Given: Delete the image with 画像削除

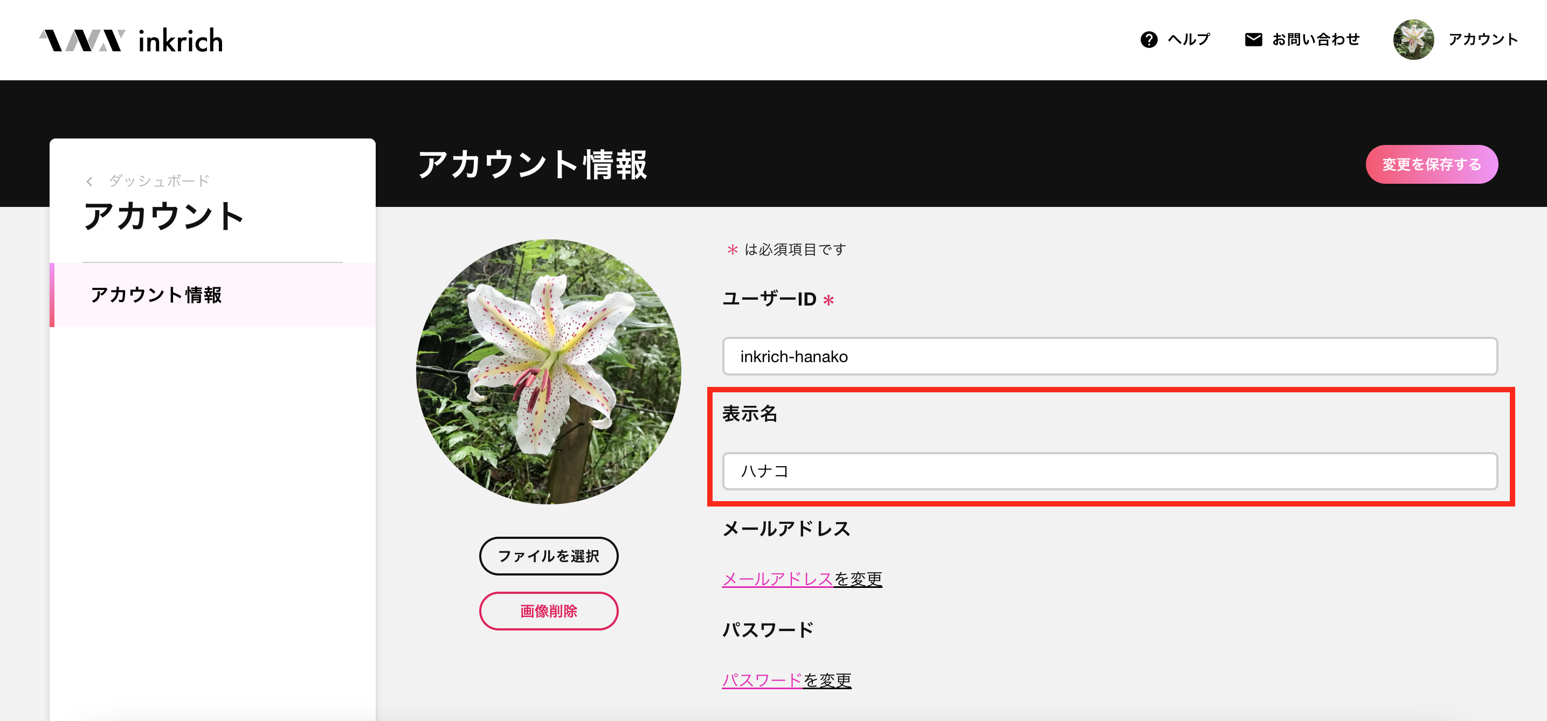Looking at the screenshot, I should point(548,611).
